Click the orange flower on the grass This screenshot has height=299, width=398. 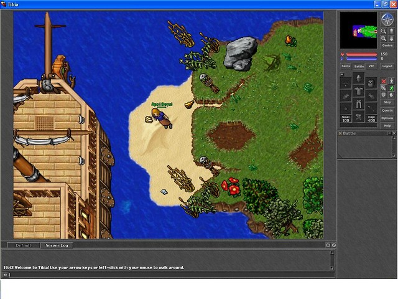pyautogui.click(x=290, y=40)
